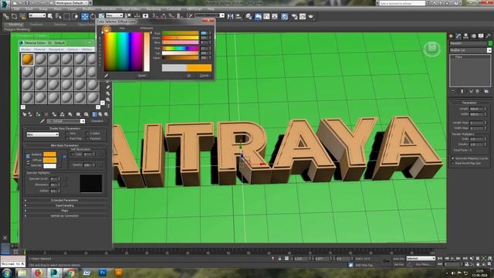494x278 pixels.
Task: Open the Modifier List dropdown
Action: click(x=470, y=50)
